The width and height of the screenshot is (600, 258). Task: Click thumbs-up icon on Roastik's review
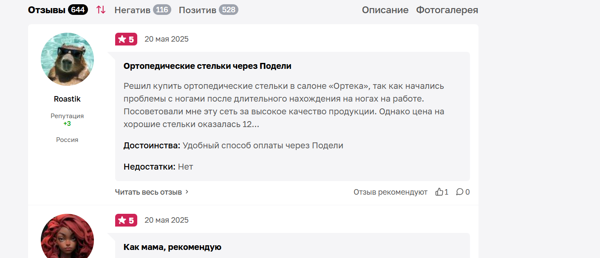(439, 192)
